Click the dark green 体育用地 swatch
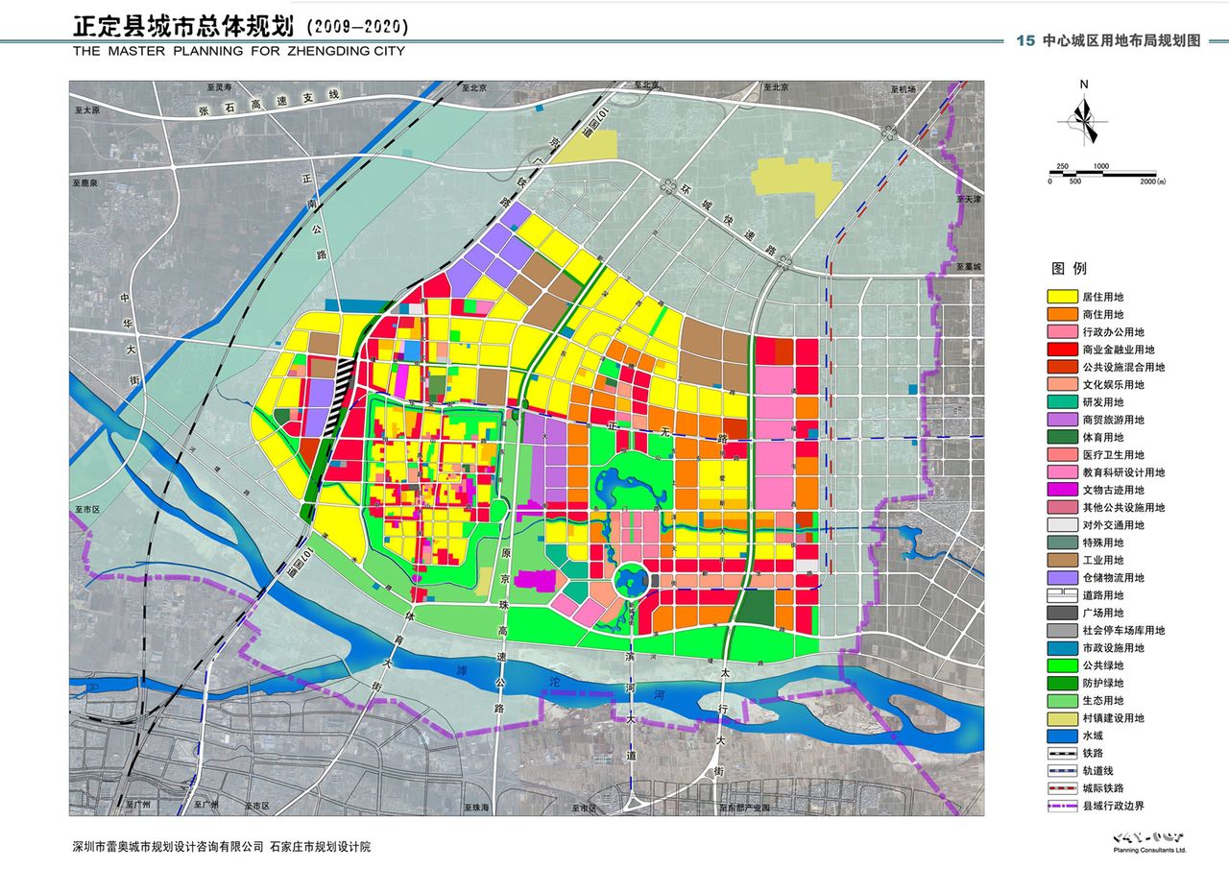 1061,438
